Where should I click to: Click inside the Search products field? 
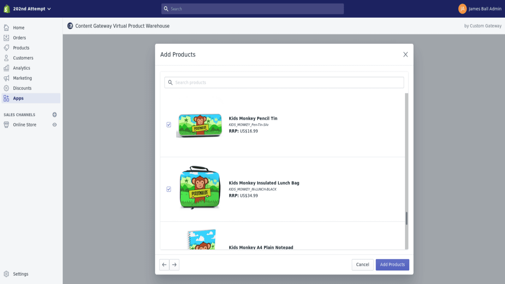(284, 82)
